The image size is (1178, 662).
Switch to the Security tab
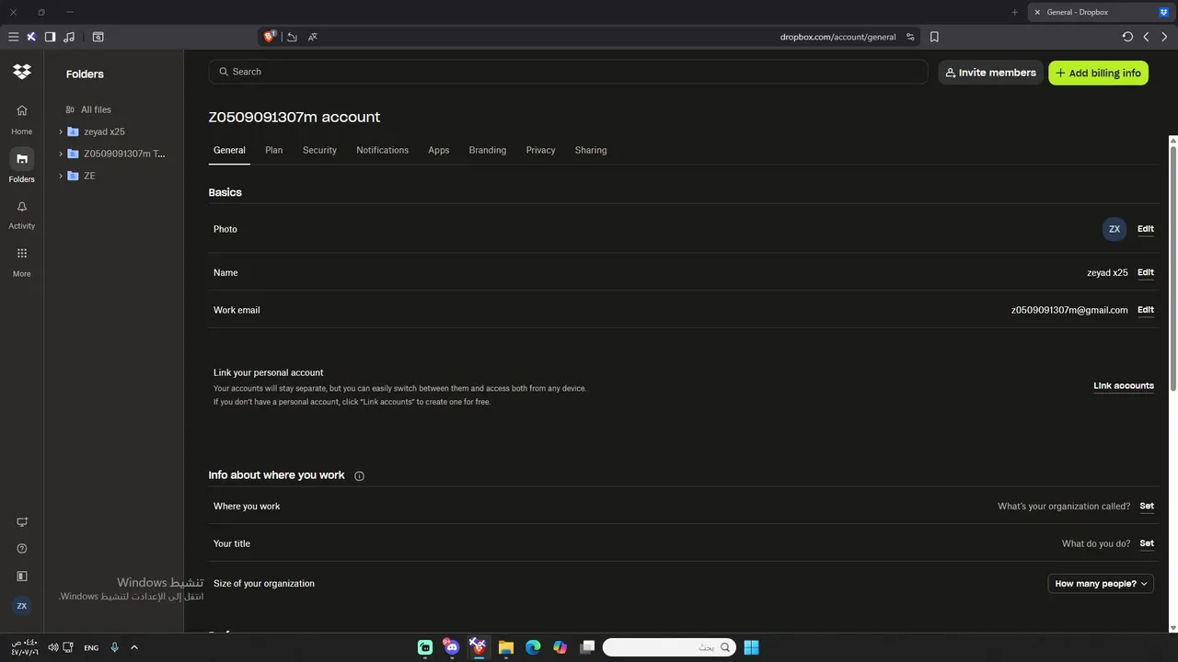click(319, 150)
